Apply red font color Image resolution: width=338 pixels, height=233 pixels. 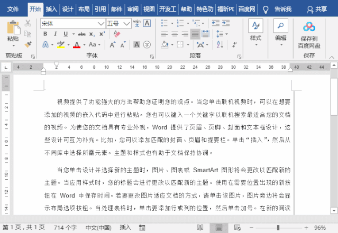77,44
